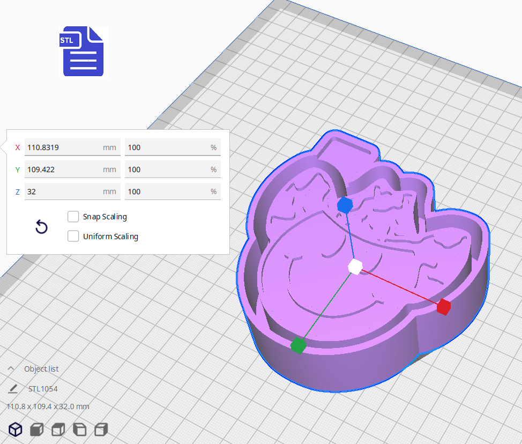Click the X dimension field showing 110.8319
Screen dimensions: 522x444
(72, 147)
